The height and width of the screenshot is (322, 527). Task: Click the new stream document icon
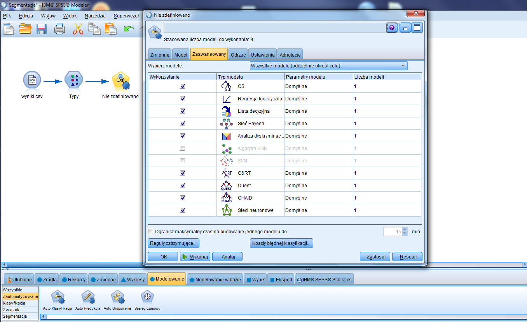tap(9, 29)
